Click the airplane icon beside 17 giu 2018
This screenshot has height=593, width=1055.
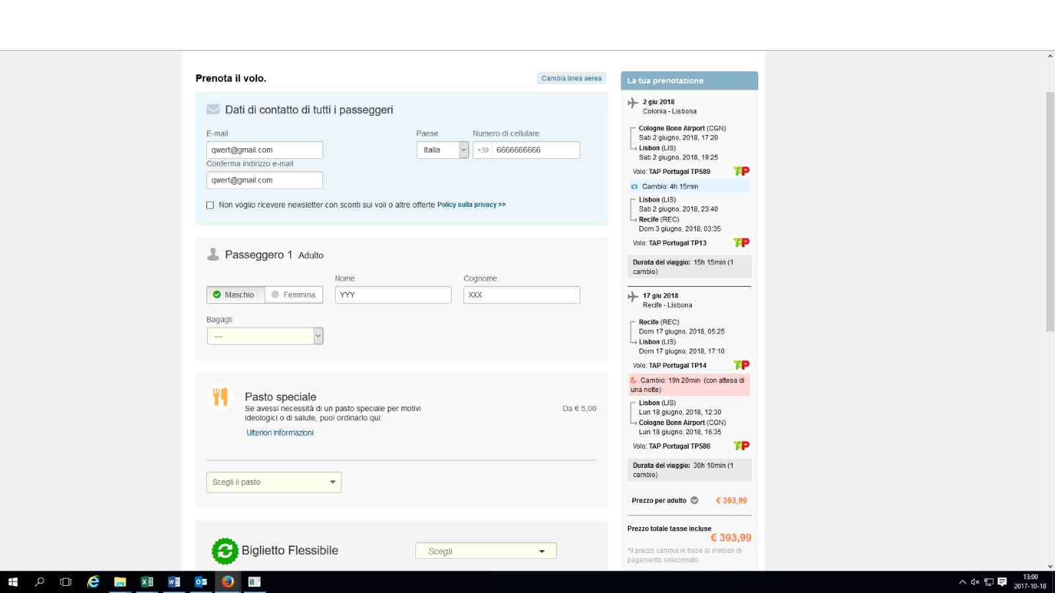click(x=633, y=296)
